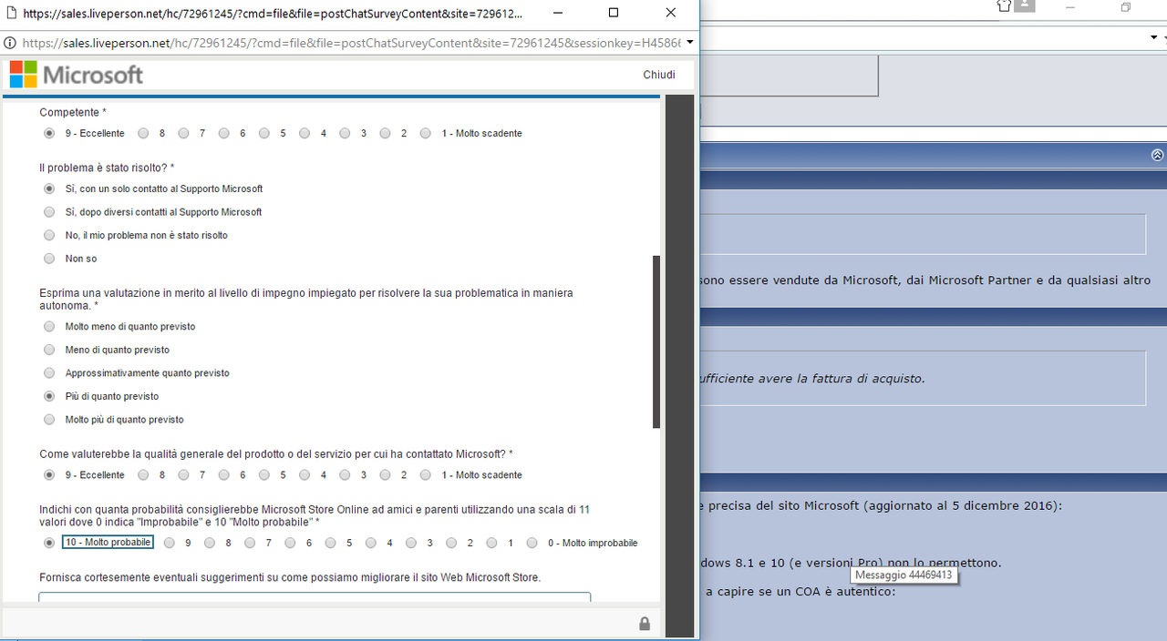Select '1 - Molto scadente' in Competente row
The image size is (1167, 641).
(x=426, y=133)
